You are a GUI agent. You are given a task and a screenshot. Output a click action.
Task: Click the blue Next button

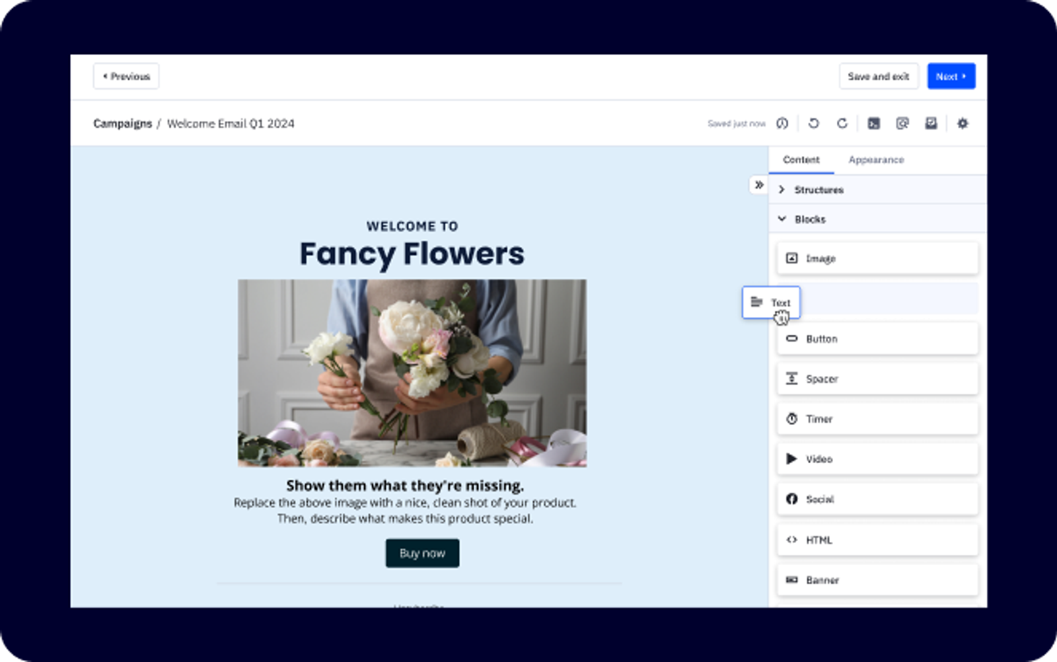tap(951, 77)
